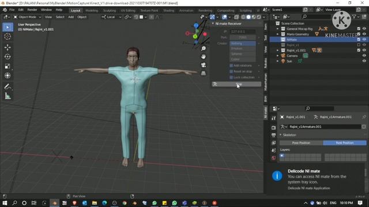
Task: Uncheck General Mocap Rig collection checkbox
Action: 359,29
